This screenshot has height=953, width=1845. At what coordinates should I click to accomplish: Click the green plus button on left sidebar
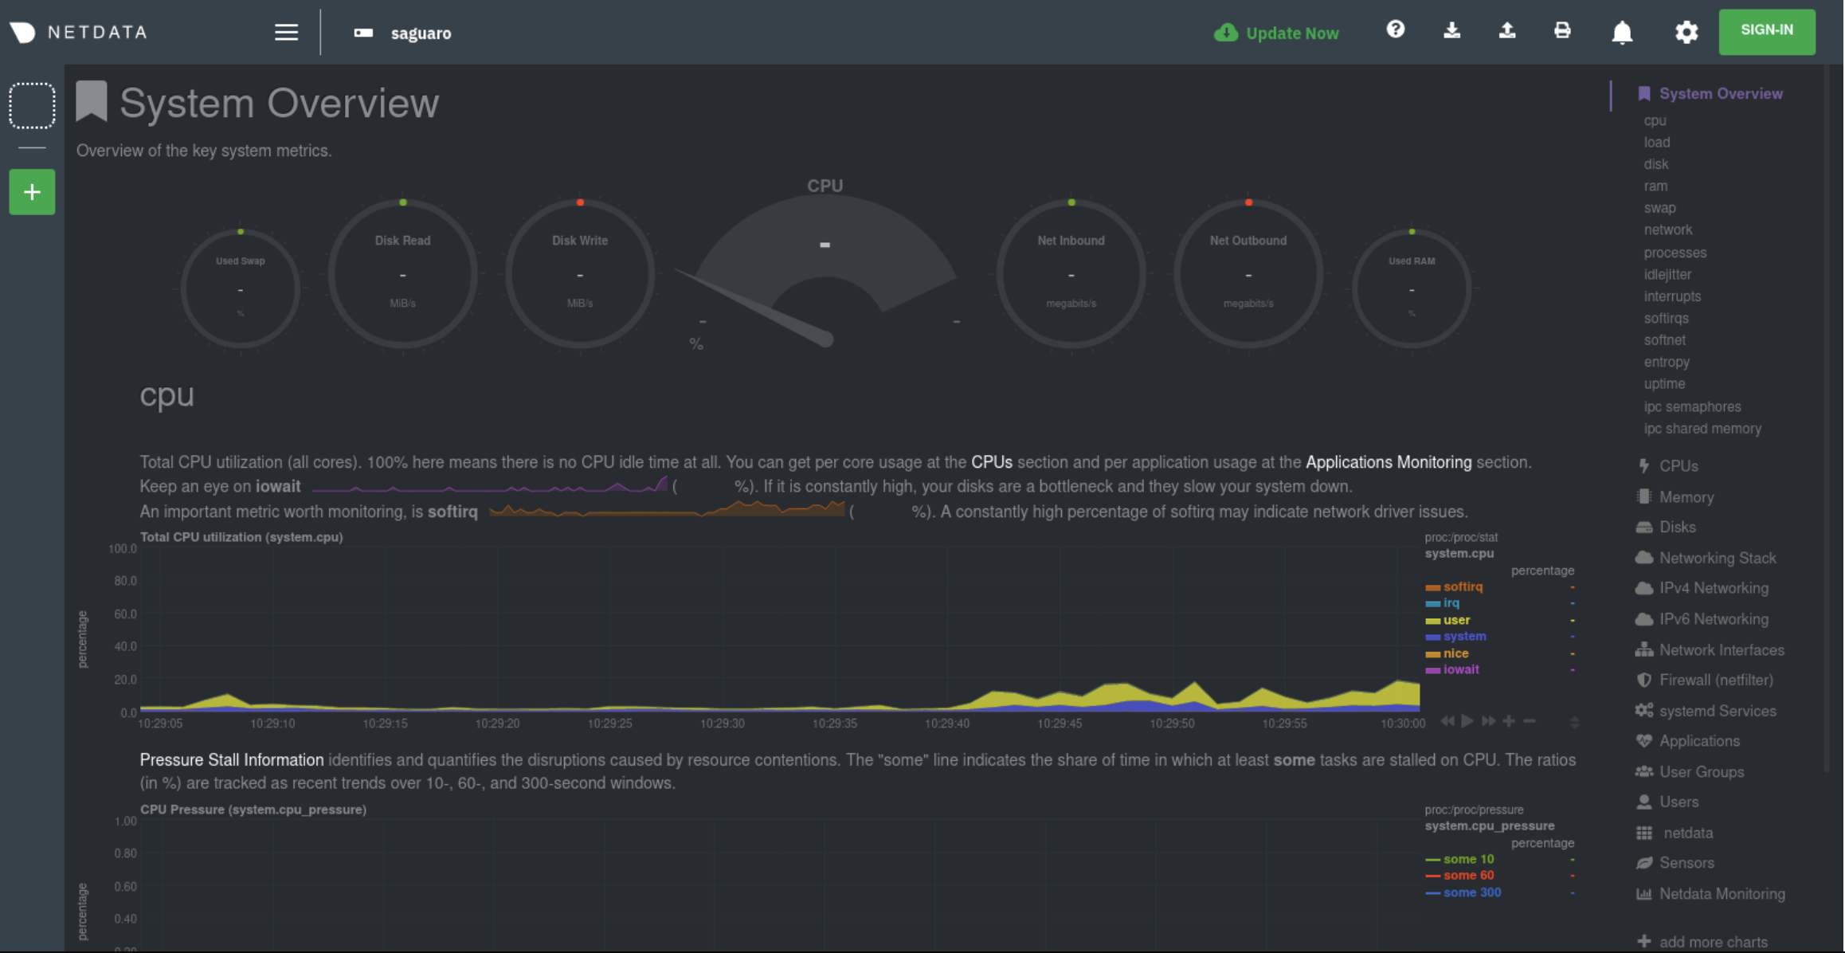point(32,191)
